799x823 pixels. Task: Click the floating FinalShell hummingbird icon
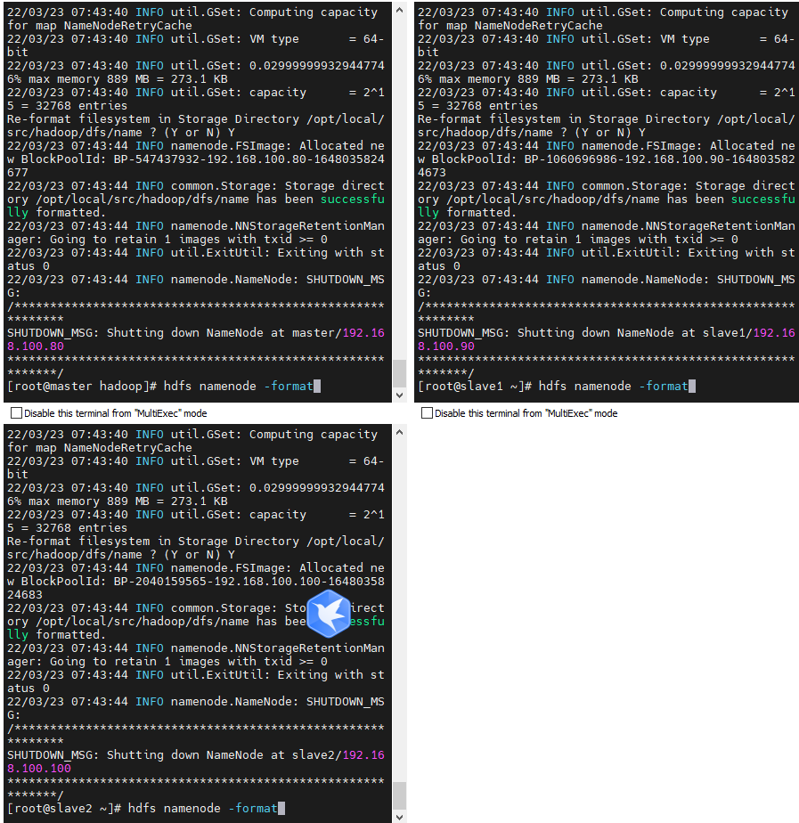point(329,615)
